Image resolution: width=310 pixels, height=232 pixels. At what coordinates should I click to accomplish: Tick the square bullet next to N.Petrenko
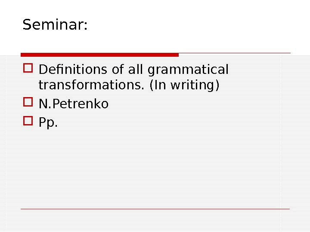coord(28,103)
